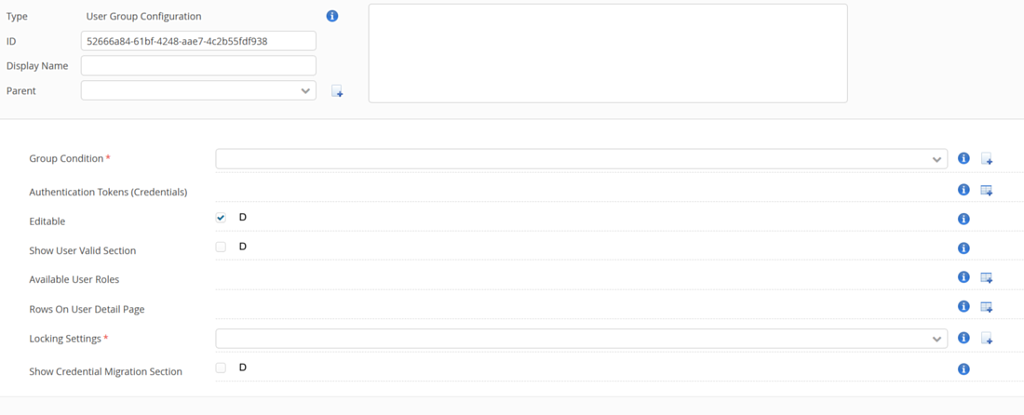This screenshot has width=1024, height=415.
Task: Click the ID text field
Action: coord(198,41)
